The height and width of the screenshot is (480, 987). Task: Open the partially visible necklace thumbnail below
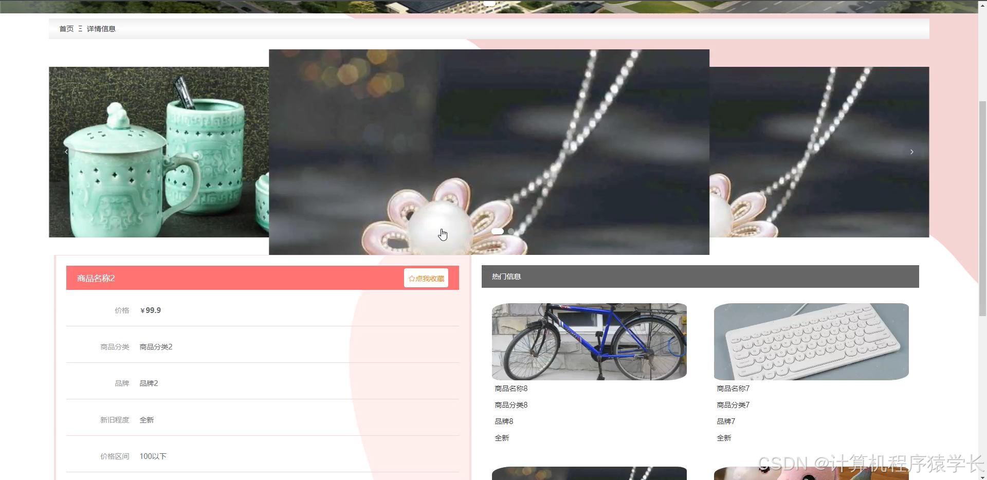(x=589, y=473)
